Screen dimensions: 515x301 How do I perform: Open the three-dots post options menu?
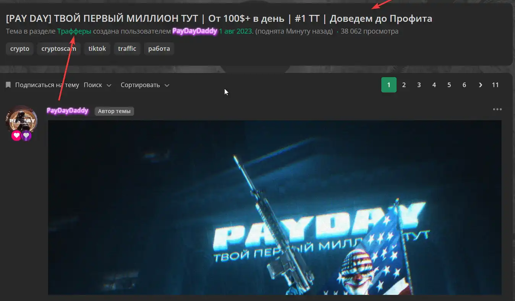click(497, 109)
